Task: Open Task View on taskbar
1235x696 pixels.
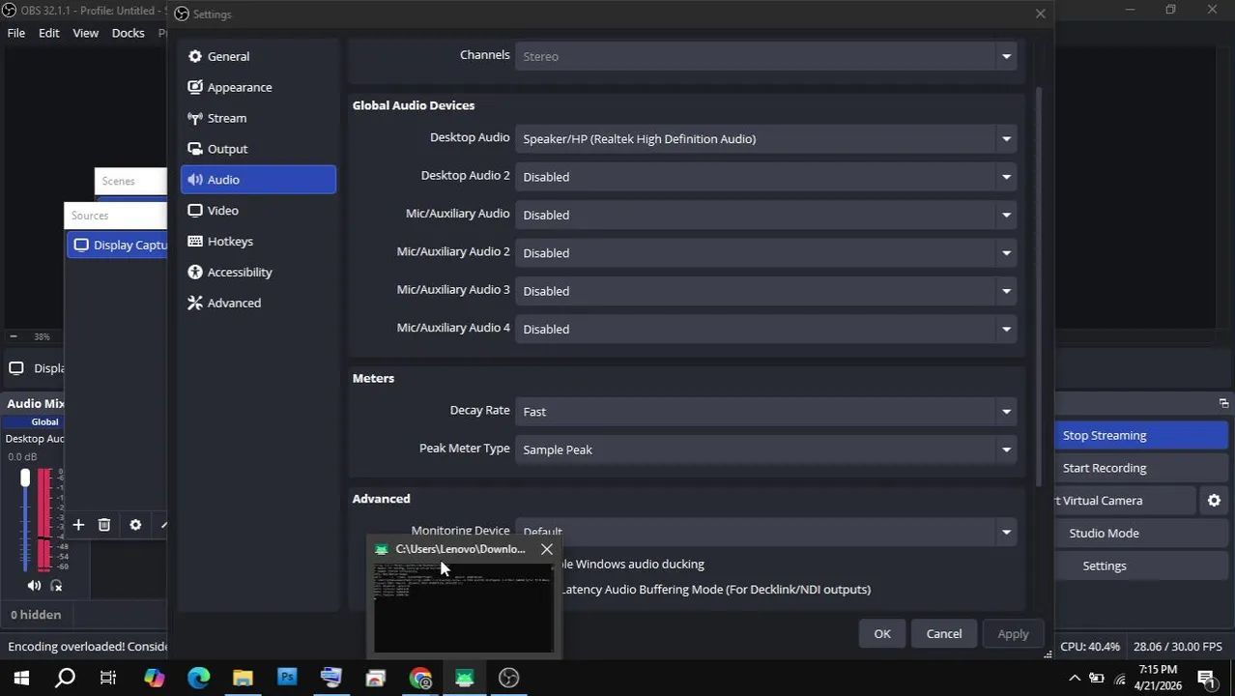Action: 108,679
